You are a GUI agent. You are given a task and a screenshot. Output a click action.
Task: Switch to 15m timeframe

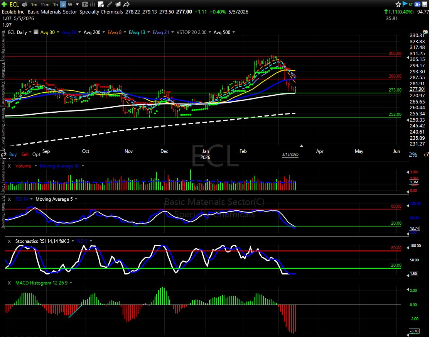[x=45, y=4]
